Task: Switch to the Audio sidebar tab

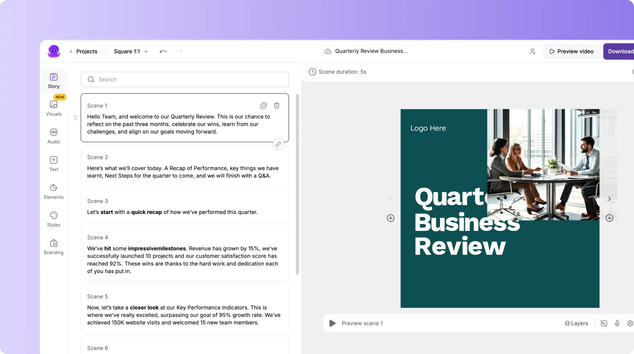Action: click(54, 136)
